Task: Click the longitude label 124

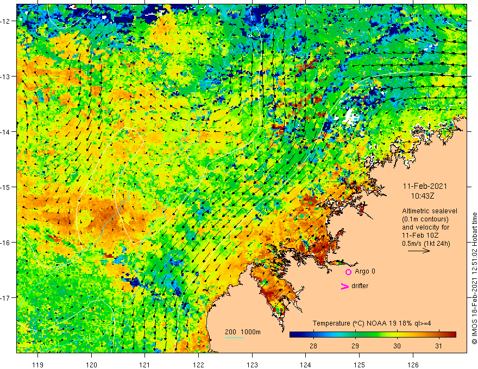Action: pos(306,365)
